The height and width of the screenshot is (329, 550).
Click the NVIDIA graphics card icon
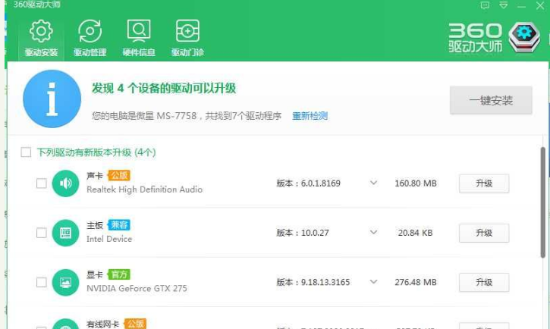65,283
